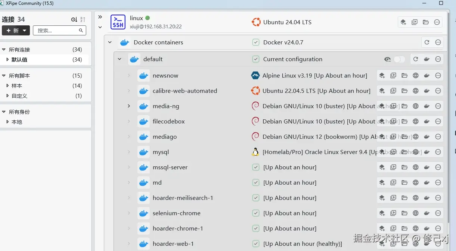Click the globe icon for calibre-web-automated
Viewport: 456px width, 251px height.
(416, 91)
